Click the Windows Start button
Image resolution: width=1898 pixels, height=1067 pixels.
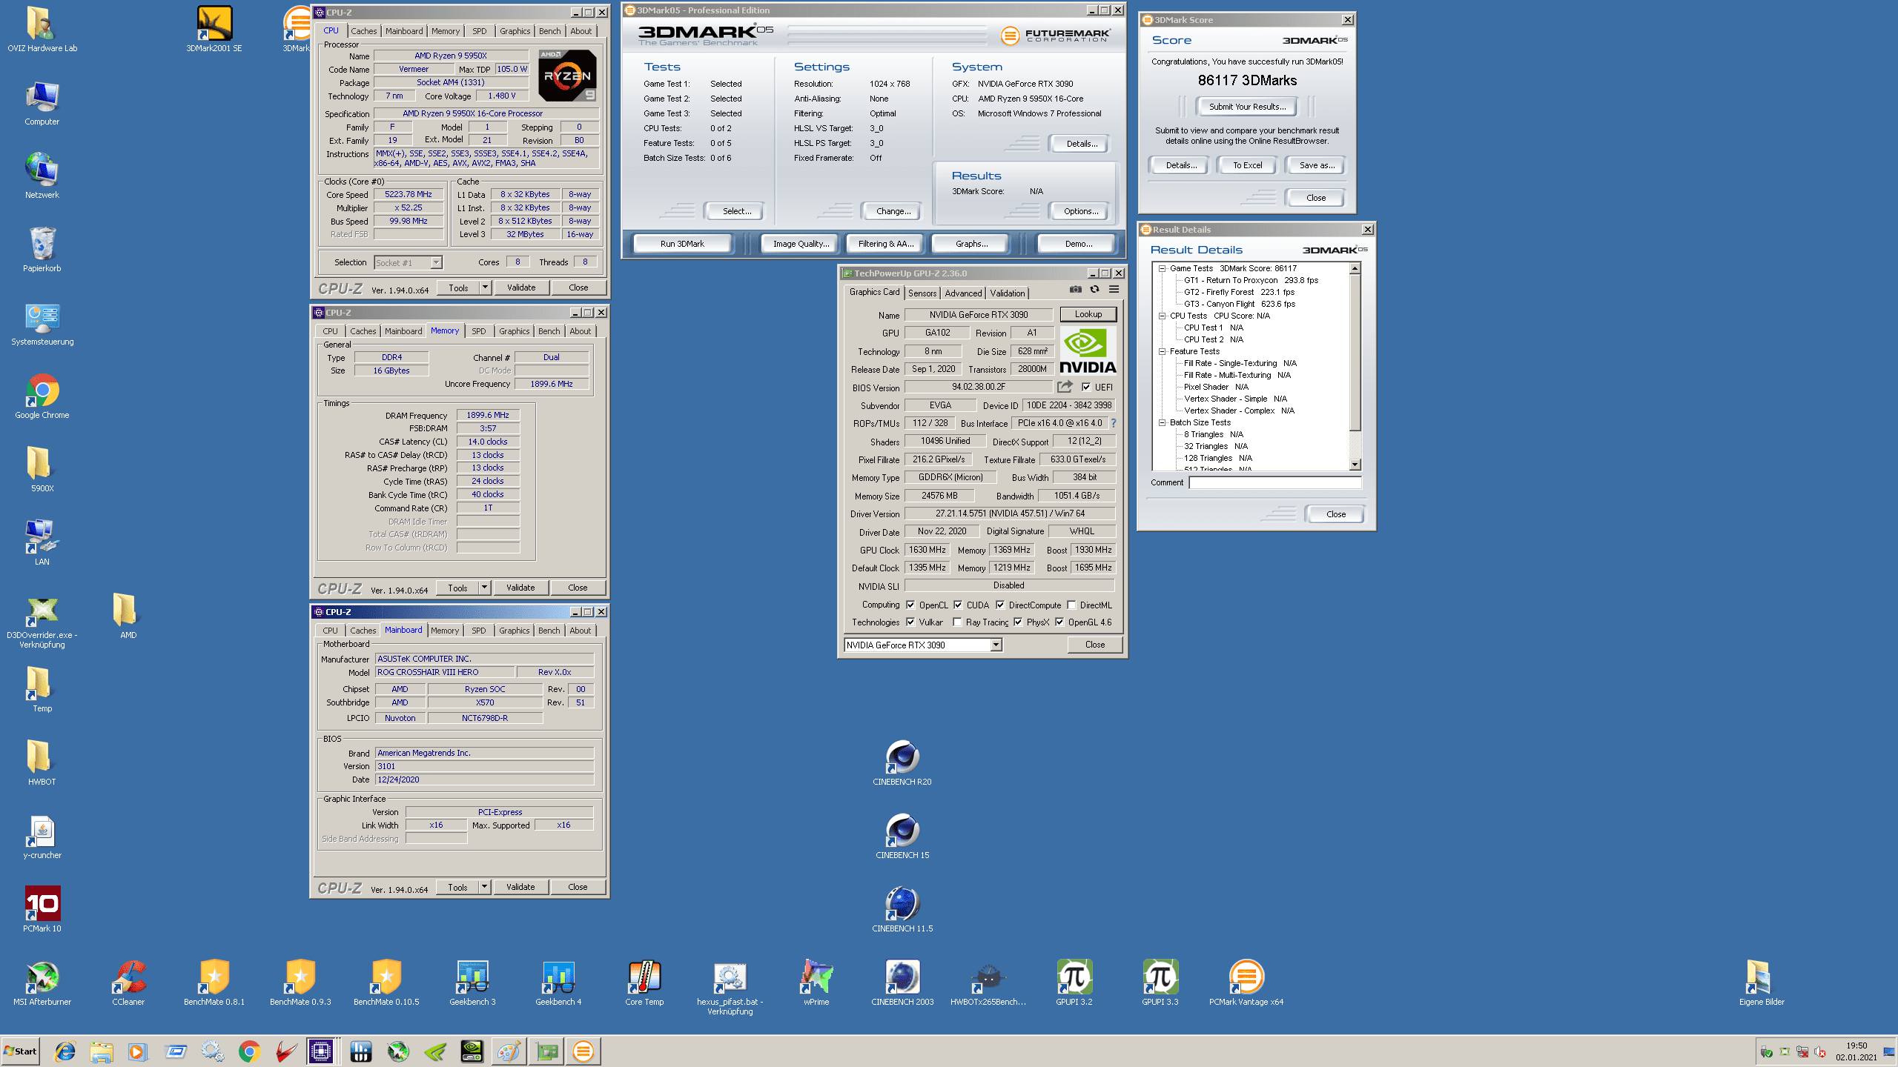(21, 1051)
